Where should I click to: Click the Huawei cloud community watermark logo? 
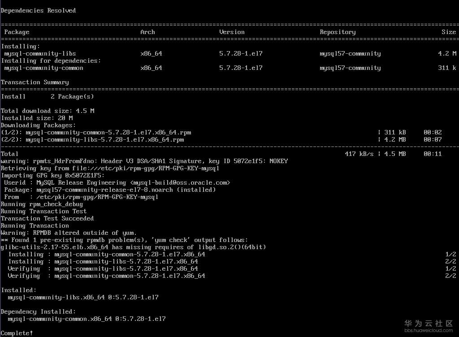point(428,323)
